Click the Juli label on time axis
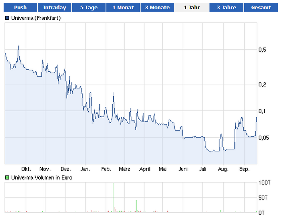This screenshot has height=218, width=282. click(x=203, y=169)
